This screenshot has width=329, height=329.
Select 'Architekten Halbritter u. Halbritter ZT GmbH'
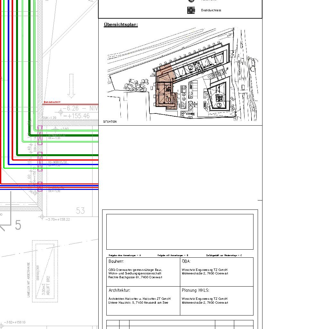click(x=139, y=299)
